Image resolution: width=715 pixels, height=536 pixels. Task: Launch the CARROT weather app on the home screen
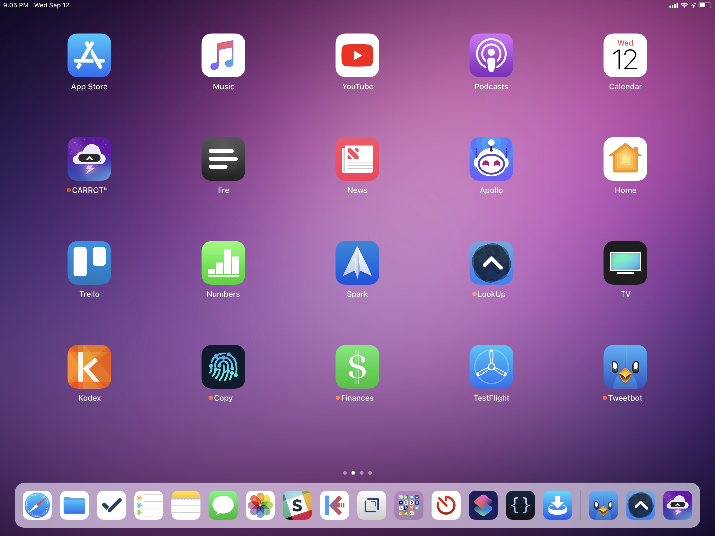point(89,159)
